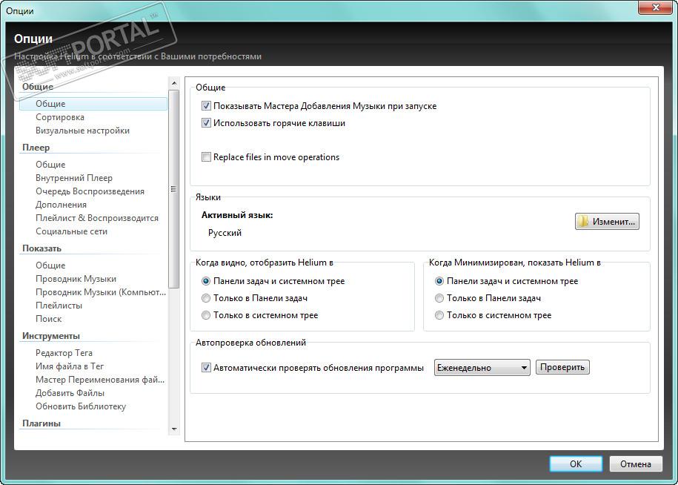The width and height of the screenshot is (678, 485).
Task: Open Сортировка settings page
Action: (60, 117)
